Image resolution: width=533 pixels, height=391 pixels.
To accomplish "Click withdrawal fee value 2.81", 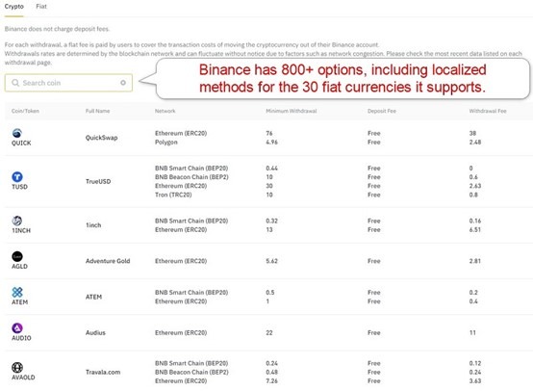I will coord(475,261).
